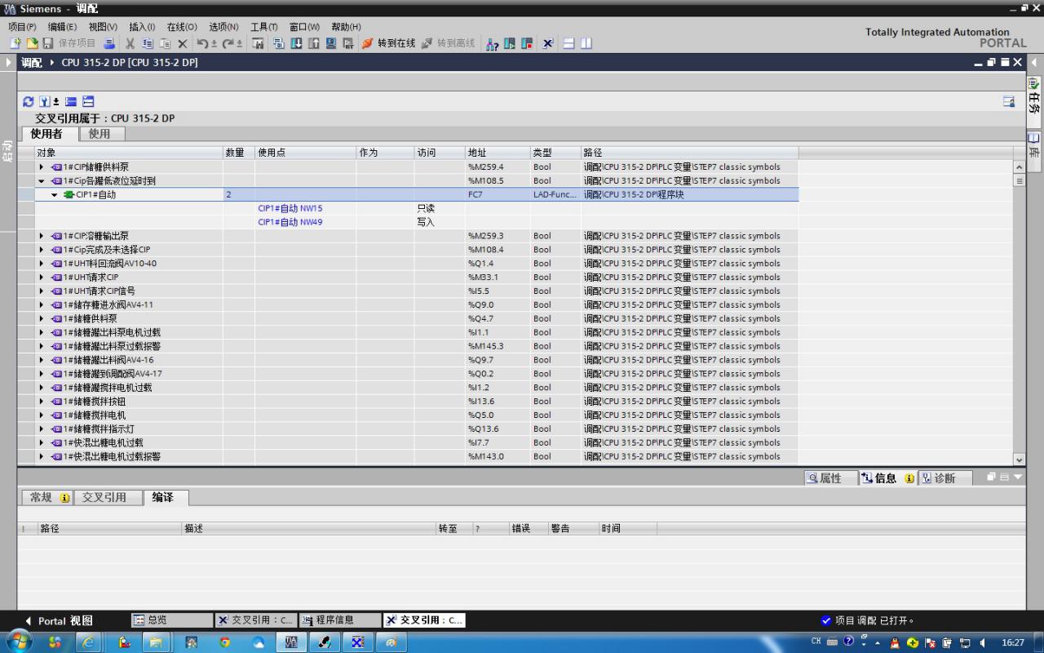This screenshot has height=653, width=1044.
Task: Expand the 1#Cip完成及未选择CIP row
Action: coord(42,250)
